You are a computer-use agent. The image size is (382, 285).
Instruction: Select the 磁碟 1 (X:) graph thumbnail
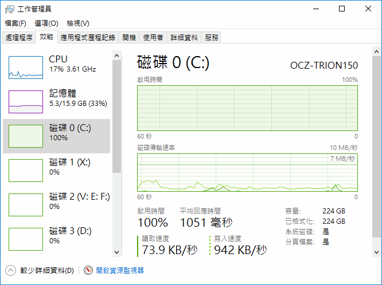[26, 171]
